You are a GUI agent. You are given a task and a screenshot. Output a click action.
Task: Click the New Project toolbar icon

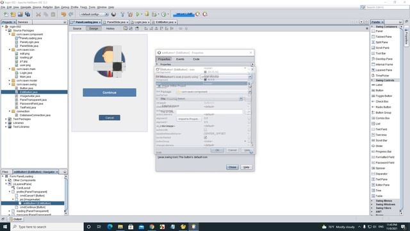point(13,14)
